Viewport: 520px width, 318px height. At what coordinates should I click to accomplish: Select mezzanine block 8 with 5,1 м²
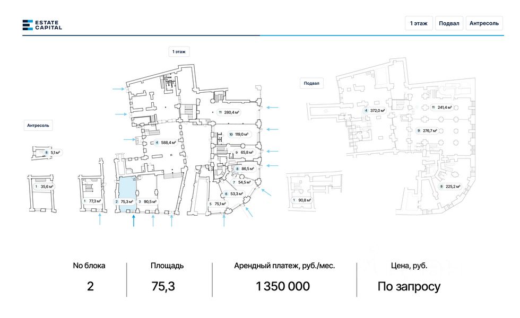click(x=53, y=153)
